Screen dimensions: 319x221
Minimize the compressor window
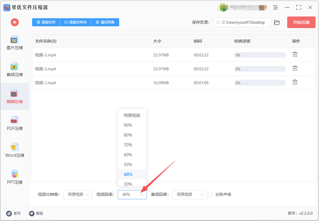tap(287, 8)
